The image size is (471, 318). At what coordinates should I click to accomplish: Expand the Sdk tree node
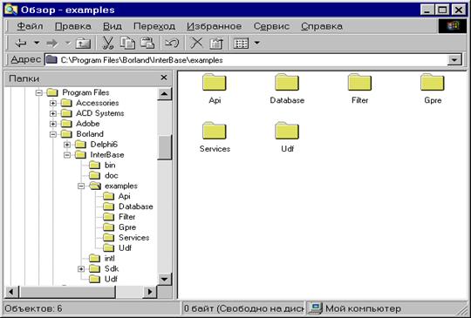(81, 269)
